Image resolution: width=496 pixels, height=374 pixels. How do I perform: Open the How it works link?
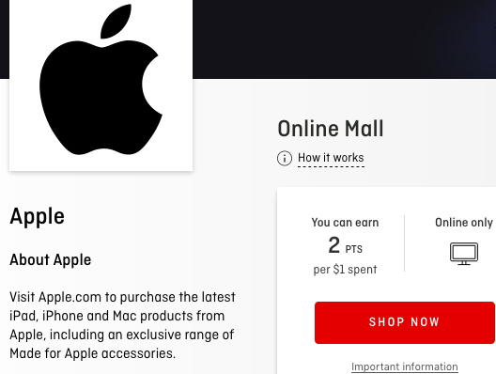tap(331, 158)
